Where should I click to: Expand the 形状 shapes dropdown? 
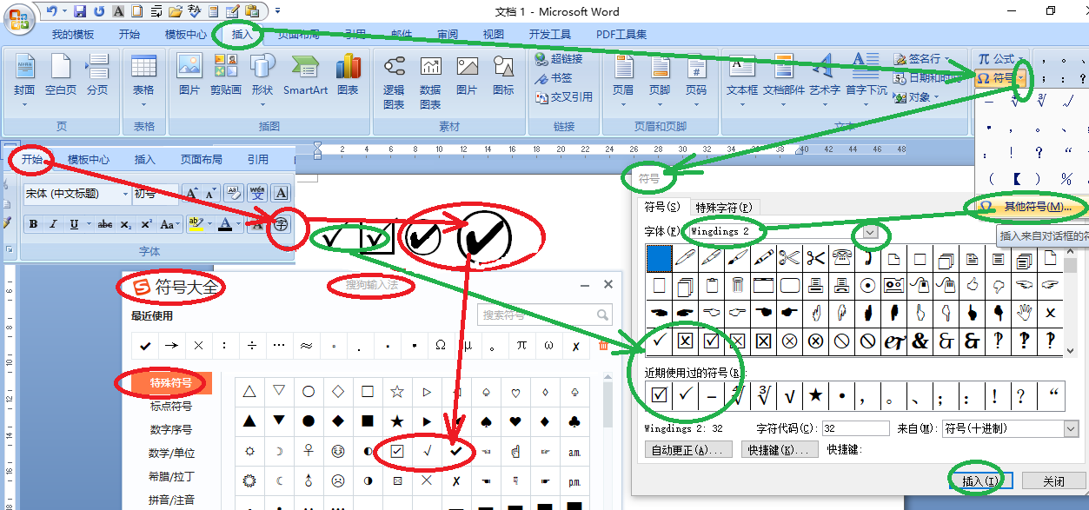262,104
